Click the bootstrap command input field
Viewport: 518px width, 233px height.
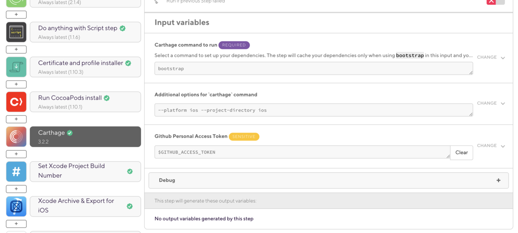(314, 68)
